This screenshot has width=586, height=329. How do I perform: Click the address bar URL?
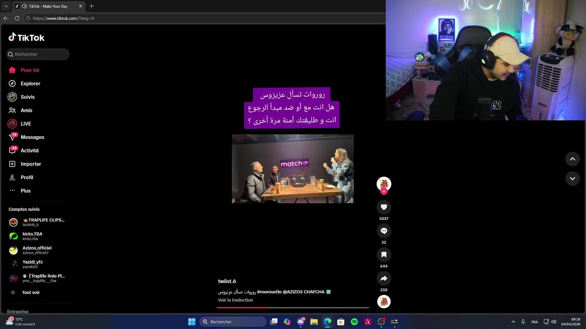pyautogui.click(x=64, y=18)
